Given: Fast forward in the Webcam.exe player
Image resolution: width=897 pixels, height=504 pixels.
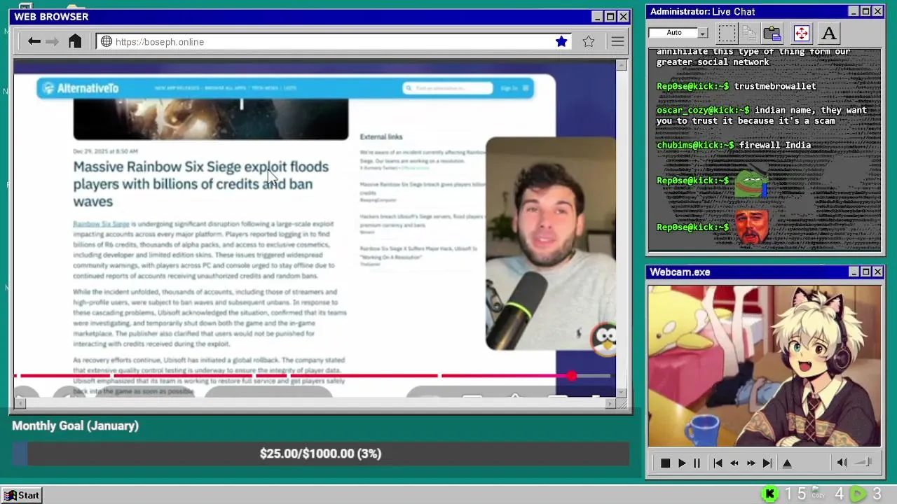Looking at the screenshot, I should coord(751,463).
